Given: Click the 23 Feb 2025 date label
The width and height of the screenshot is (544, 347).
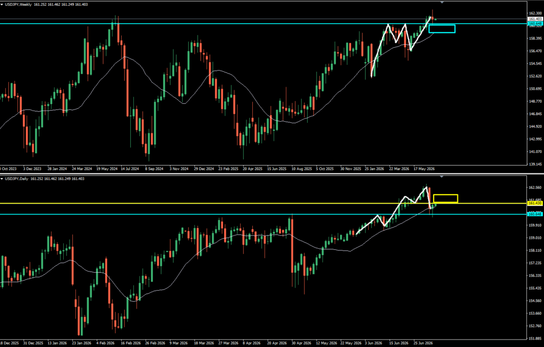Looking at the screenshot, I should click(228, 169).
